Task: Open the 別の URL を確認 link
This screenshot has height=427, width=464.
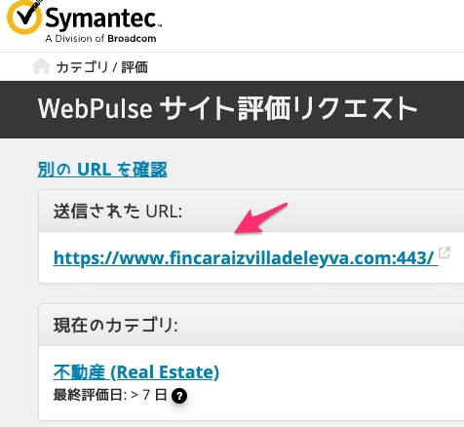Action: coord(102,170)
